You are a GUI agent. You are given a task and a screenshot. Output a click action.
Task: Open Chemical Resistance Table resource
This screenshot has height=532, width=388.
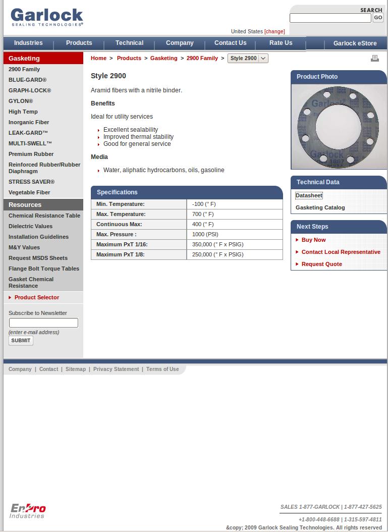coord(44,216)
